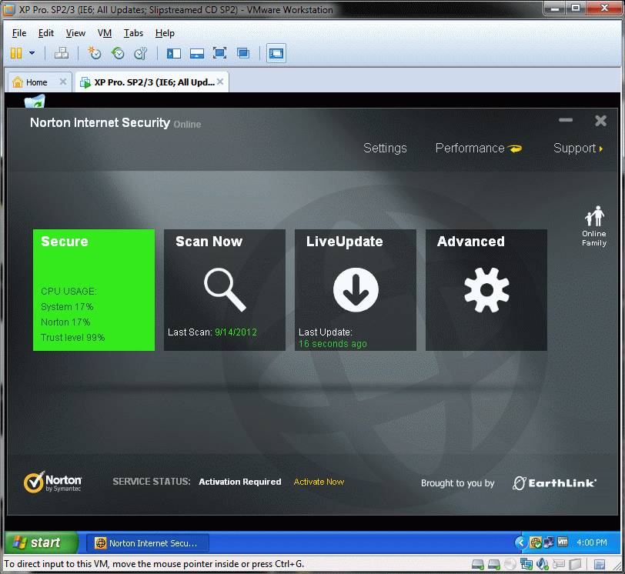Expand the power dropdown arrow beside pause
This screenshot has height=574, width=625.
[32, 53]
